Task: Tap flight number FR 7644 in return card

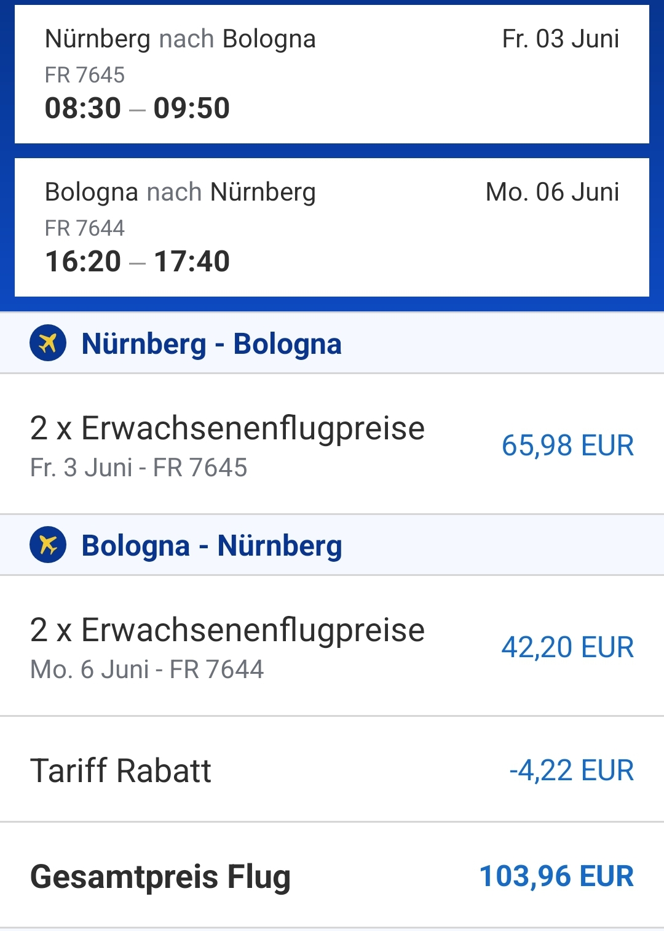Action: 85,228
